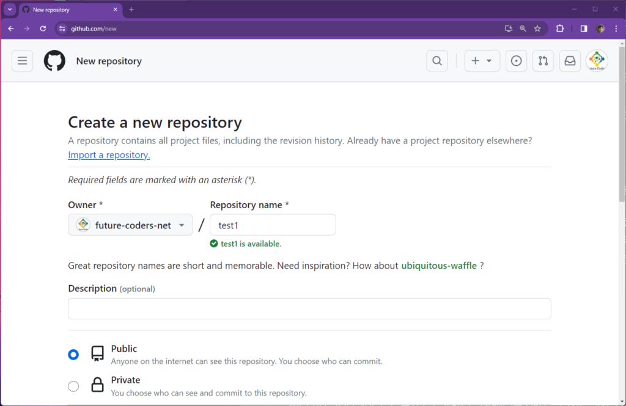This screenshot has width=626, height=406.
Task: Open the Extensions puzzle icon
Action: (560, 29)
